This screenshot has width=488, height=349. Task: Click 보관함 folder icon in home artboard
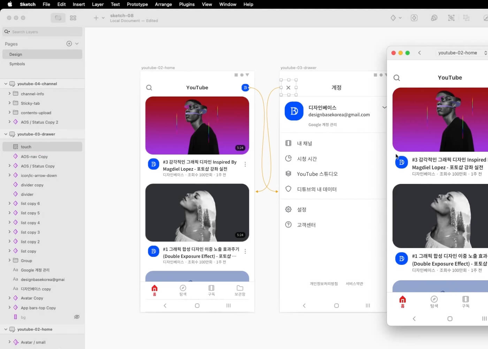(240, 288)
